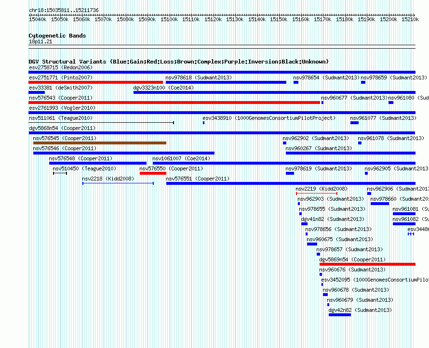Click the nsv978654 (Sudmant2013) label
The image size is (429, 348).
pyautogui.click(x=326, y=77)
